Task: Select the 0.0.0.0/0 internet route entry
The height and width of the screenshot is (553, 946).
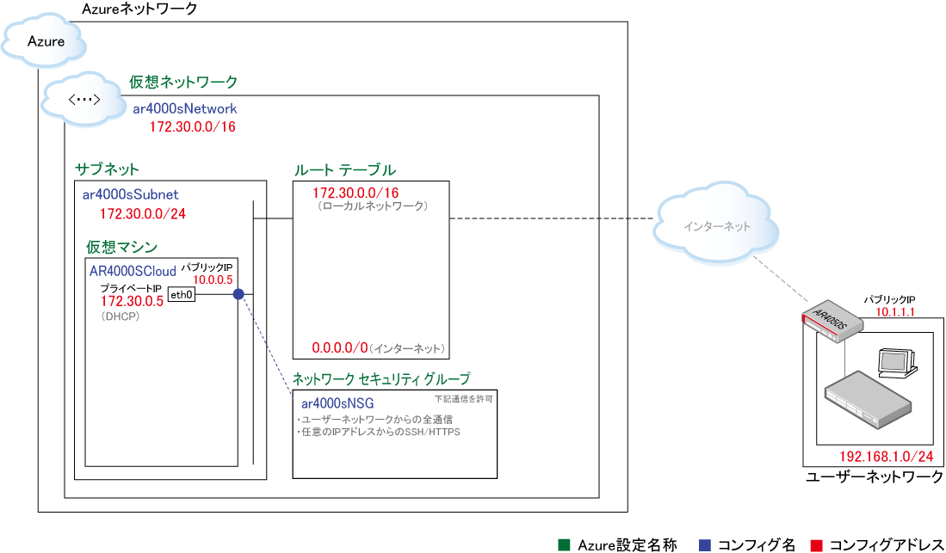Action: coord(340,348)
